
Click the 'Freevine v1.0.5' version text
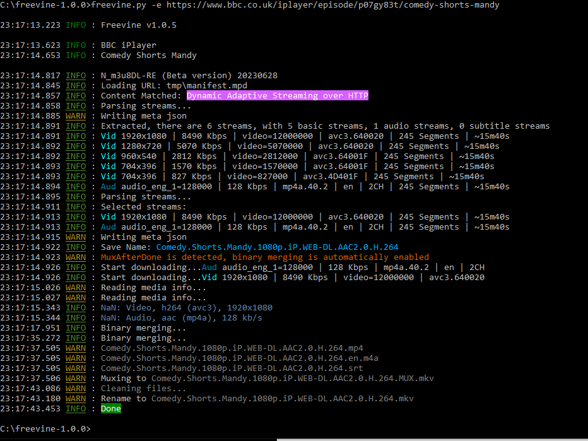[138, 25]
